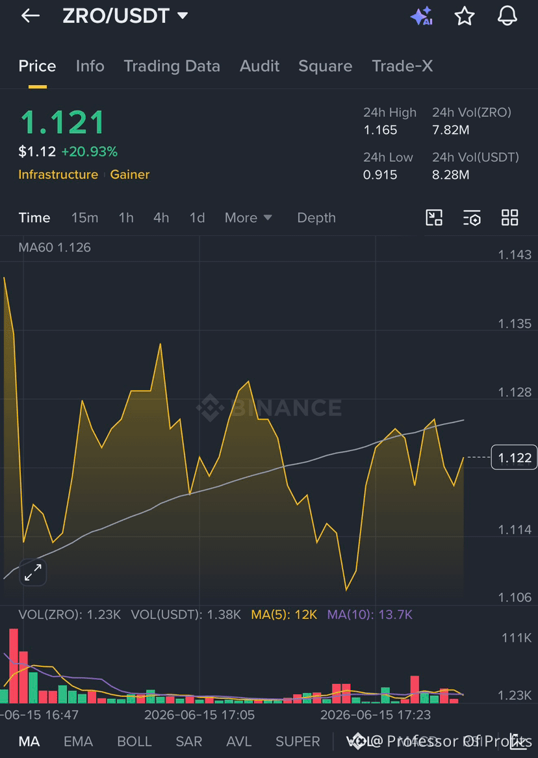Viewport: 538px width, 758px height.
Task: Add ZRO/USDT to favorites with star
Action: pos(465,16)
